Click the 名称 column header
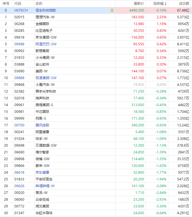 (39, 4)
